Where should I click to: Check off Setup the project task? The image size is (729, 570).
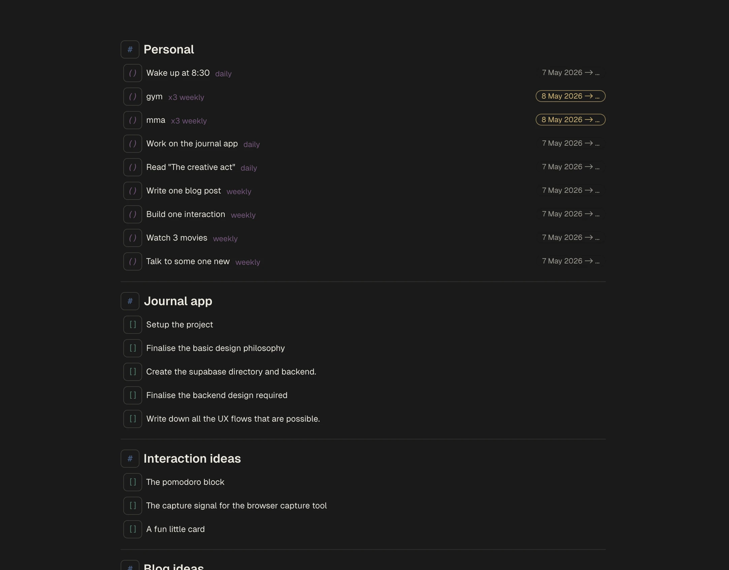[133, 325]
